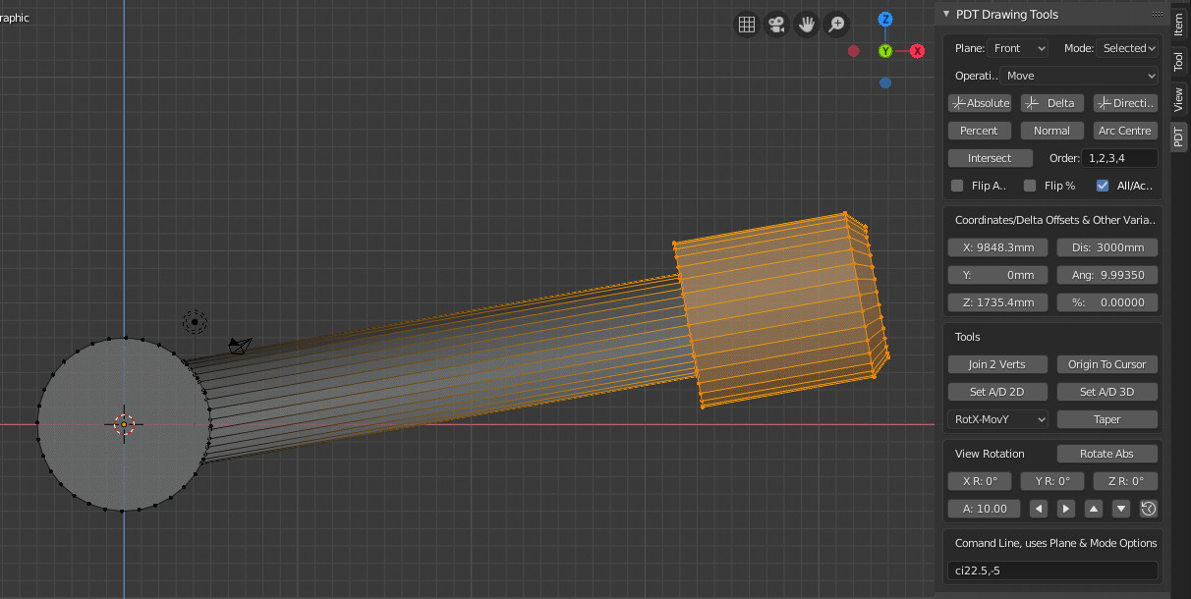The image size is (1191, 599).
Task: Uncheck the All/Ac.. checkbox
Action: click(1103, 186)
